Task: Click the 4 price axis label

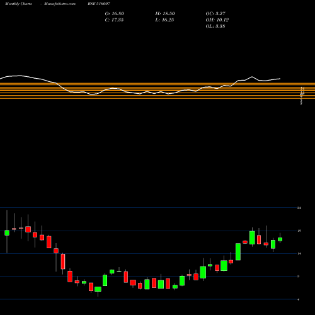Action: tap(299, 299)
